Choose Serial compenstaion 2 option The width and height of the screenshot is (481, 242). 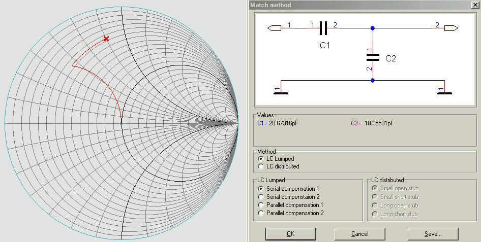tap(261, 197)
